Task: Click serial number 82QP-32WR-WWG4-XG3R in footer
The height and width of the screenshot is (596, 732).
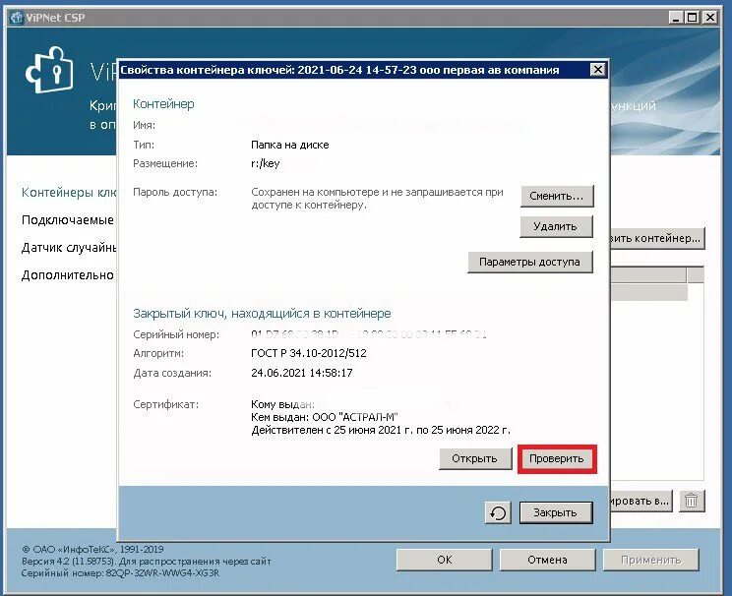Action: tap(162, 573)
